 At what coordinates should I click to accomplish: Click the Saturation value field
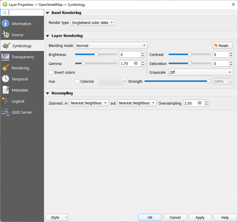click(221, 64)
